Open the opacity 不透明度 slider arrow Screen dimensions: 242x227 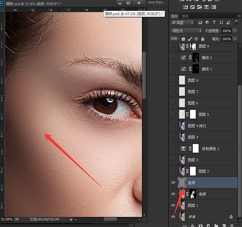click(x=235, y=31)
